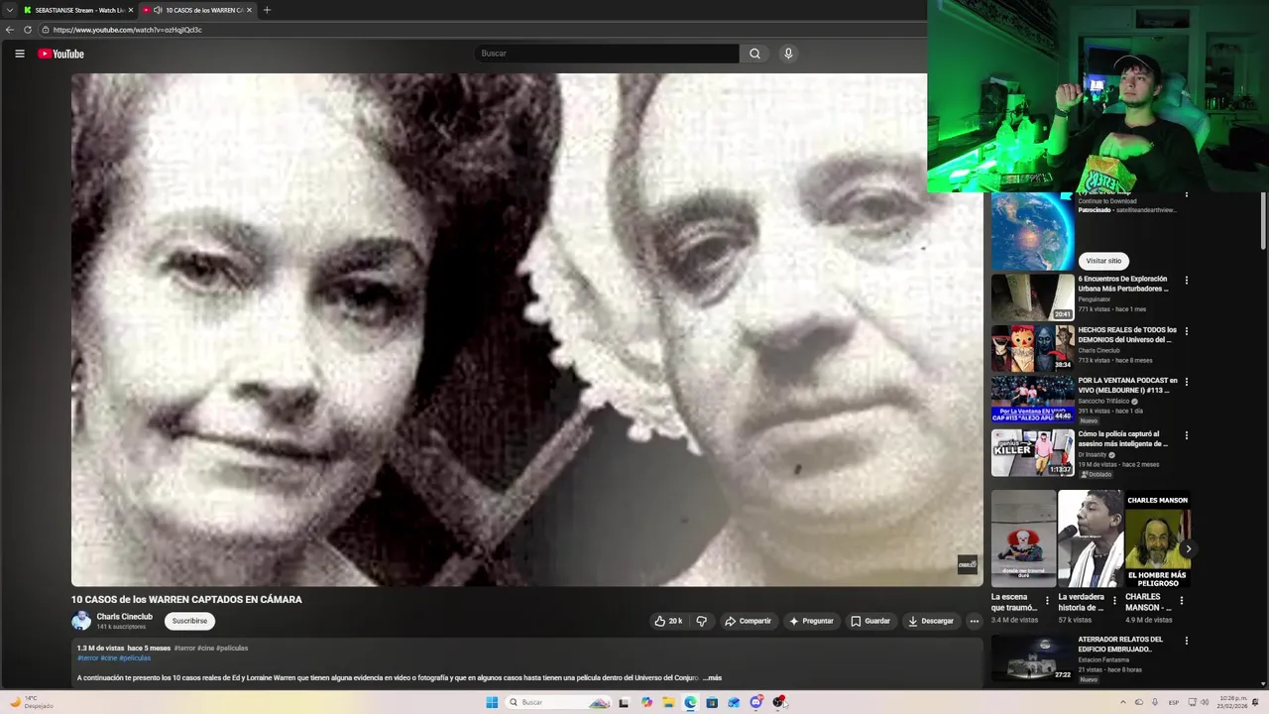Open options for ATERRADOR RELATOS video

coord(1186,642)
